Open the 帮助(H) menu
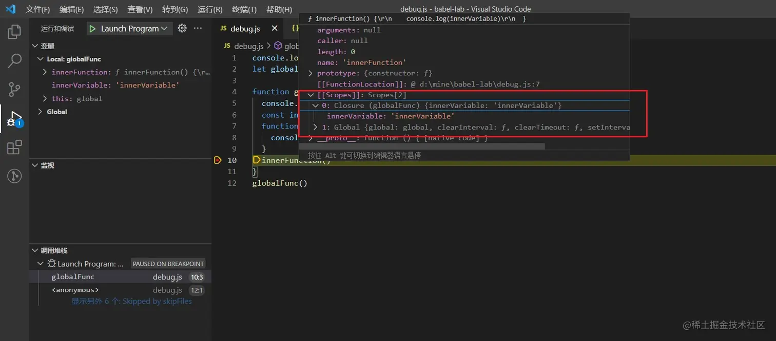Image resolution: width=776 pixels, height=341 pixels. [279, 9]
